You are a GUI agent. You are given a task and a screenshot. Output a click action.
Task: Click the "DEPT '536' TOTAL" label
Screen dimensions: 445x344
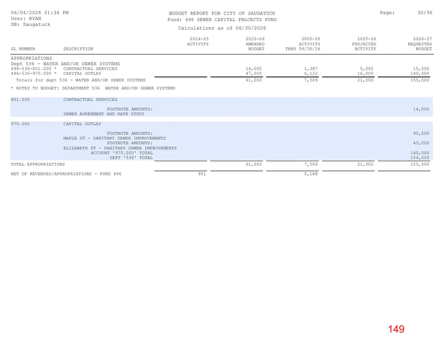click(131, 158)
